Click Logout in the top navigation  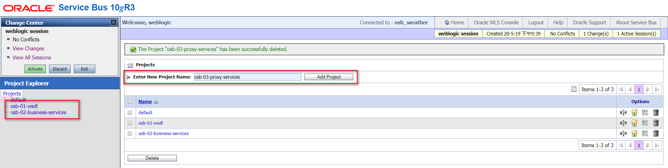point(536,22)
